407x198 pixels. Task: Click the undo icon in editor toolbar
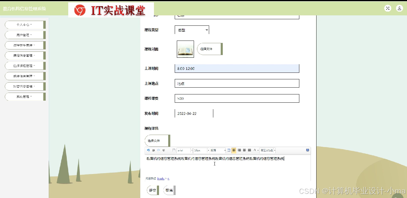tap(148, 150)
